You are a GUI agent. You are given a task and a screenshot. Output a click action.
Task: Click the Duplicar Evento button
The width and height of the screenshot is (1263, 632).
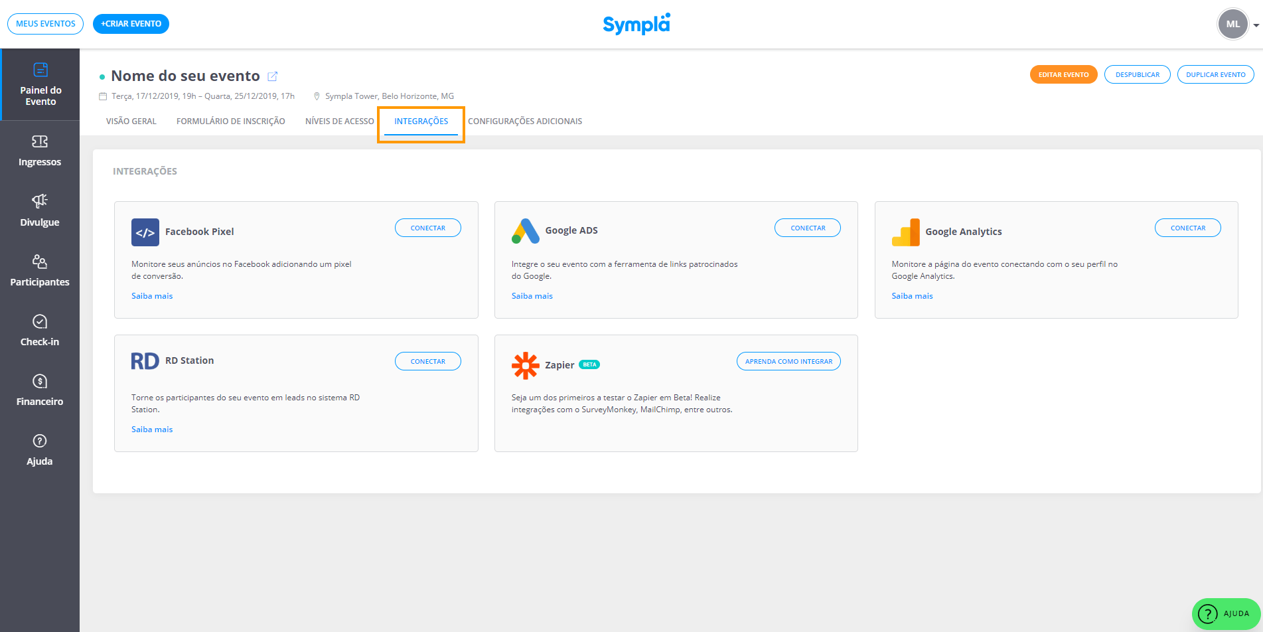pyautogui.click(x=1216, y=74)
